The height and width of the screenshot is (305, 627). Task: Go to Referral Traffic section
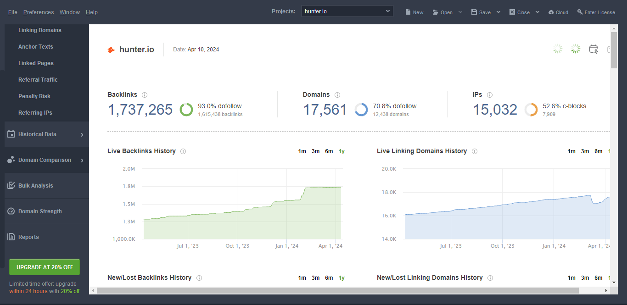38,80
